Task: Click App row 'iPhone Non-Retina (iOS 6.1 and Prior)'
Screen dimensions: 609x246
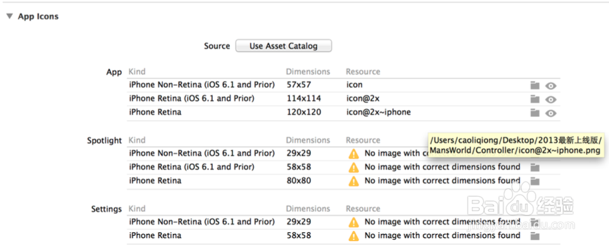Action: pyautogui.click(x=202, y=85)
